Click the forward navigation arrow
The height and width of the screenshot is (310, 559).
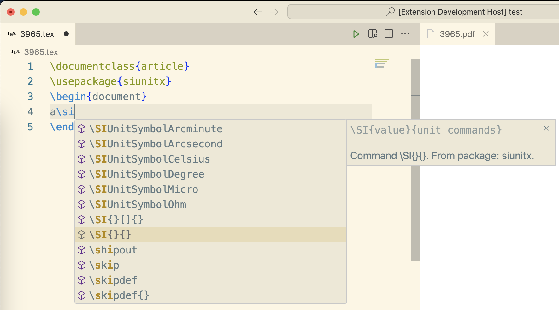274,12
